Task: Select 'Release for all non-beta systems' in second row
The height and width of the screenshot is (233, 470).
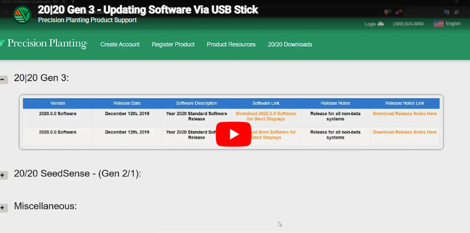Action: pos(335,135)
